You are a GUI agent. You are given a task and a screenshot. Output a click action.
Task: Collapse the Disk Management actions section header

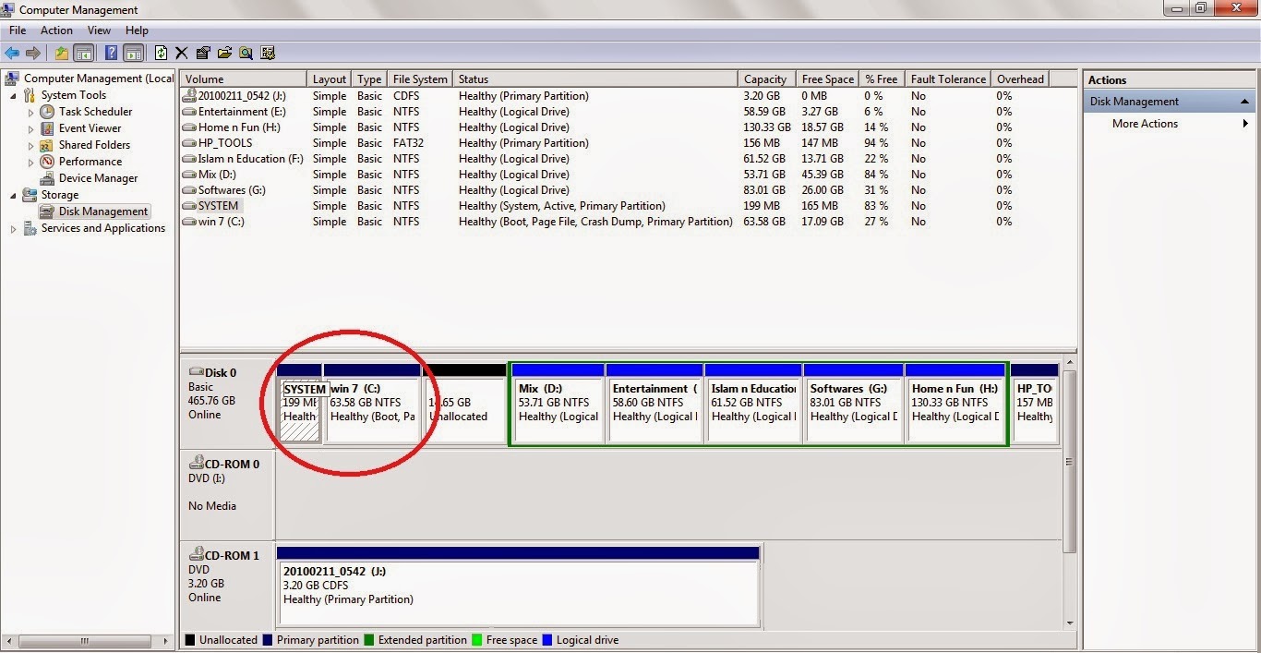(1245, 101)
